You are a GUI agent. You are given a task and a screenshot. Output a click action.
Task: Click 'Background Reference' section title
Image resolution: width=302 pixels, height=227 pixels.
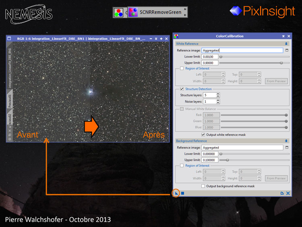[x=191, y=141]
